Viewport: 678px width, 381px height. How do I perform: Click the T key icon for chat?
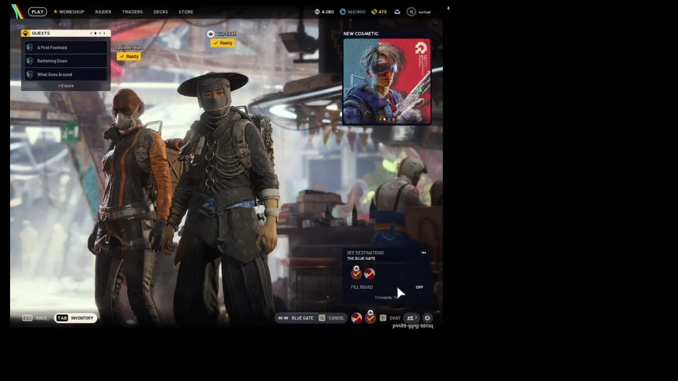pyautogui.click(x=383, y=318)
